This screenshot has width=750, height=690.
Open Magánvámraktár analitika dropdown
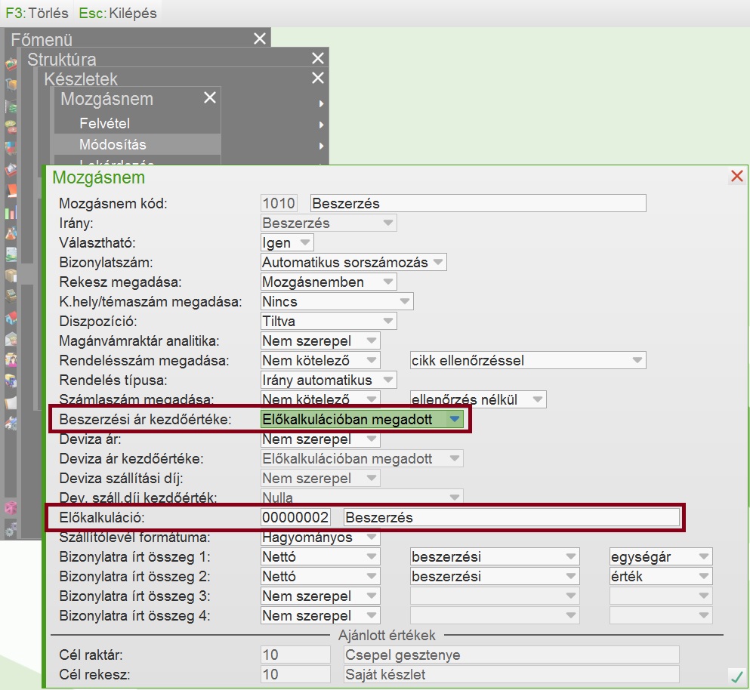[x=320, y=340]
